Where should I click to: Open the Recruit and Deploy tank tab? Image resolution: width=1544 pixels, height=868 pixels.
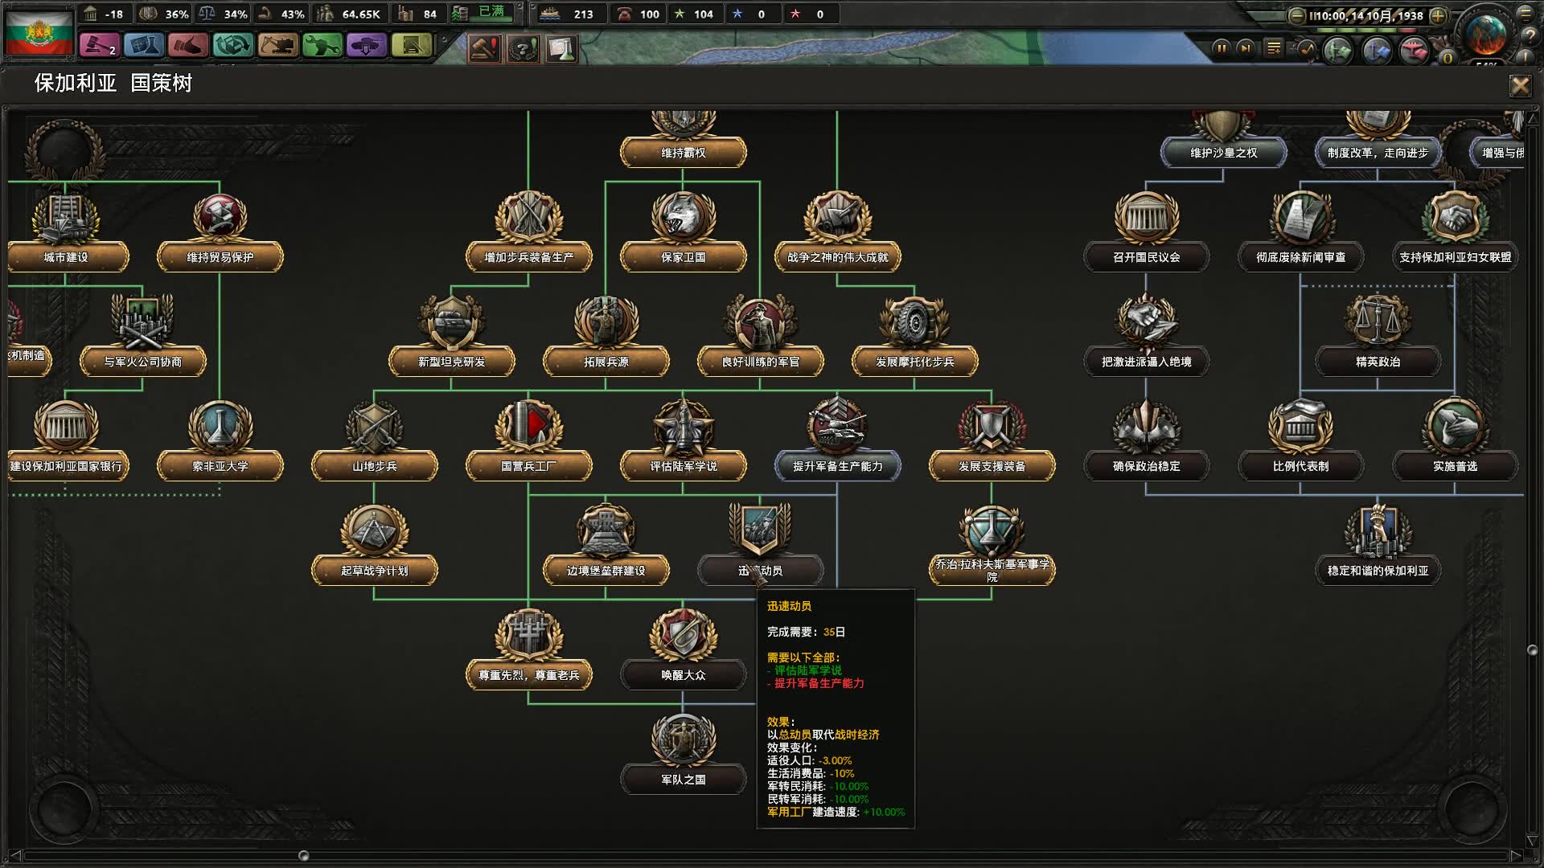coord(366,46)
